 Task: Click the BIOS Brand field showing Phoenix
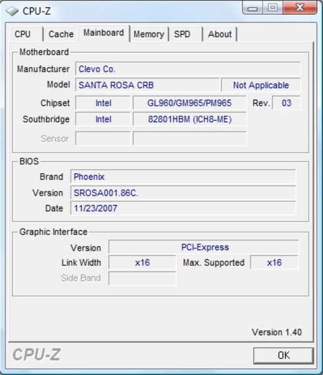[x=183, y=177]
